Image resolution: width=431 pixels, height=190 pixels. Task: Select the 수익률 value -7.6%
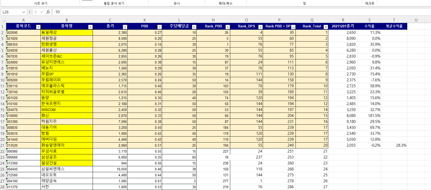[370, 80]
